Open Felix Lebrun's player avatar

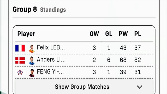click(32, 49)
